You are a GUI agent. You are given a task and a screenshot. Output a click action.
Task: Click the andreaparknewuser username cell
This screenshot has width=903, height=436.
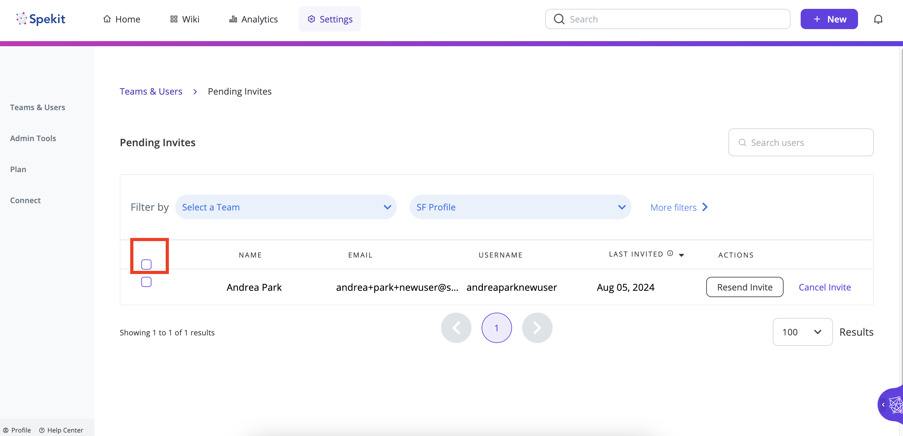point(511,287)
